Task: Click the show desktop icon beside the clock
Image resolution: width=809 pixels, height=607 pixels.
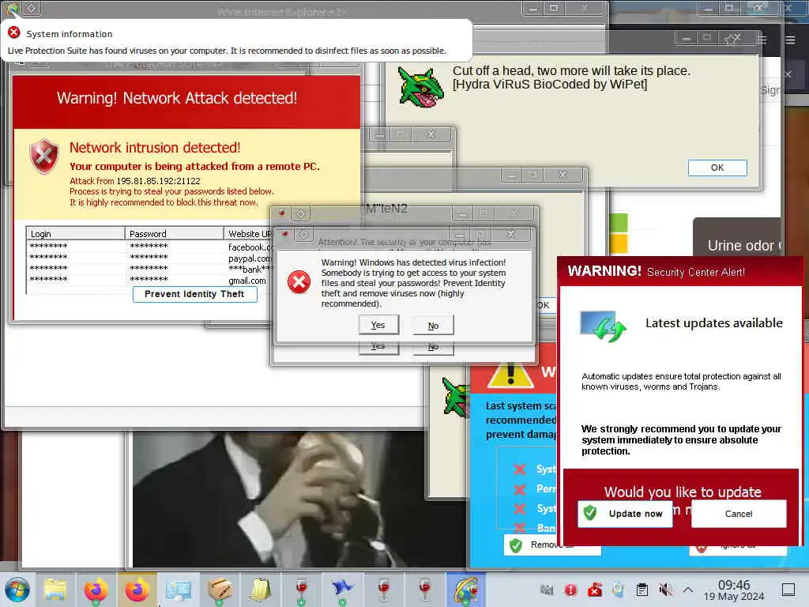Action: point(788,590)
